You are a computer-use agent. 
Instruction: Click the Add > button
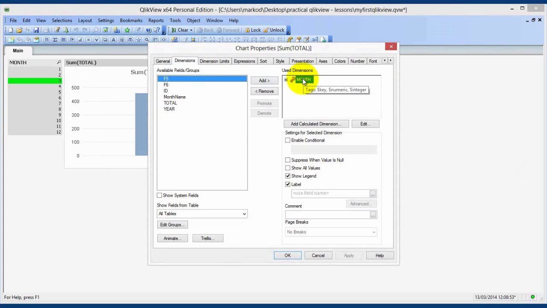click(264, 80)
